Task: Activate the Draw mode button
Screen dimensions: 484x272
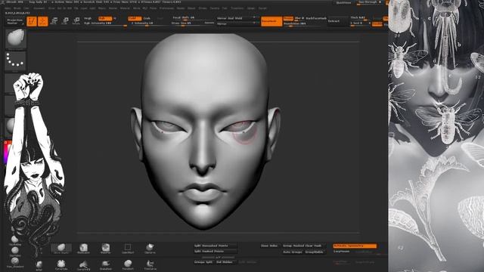Action: click(x=43, y=21)
